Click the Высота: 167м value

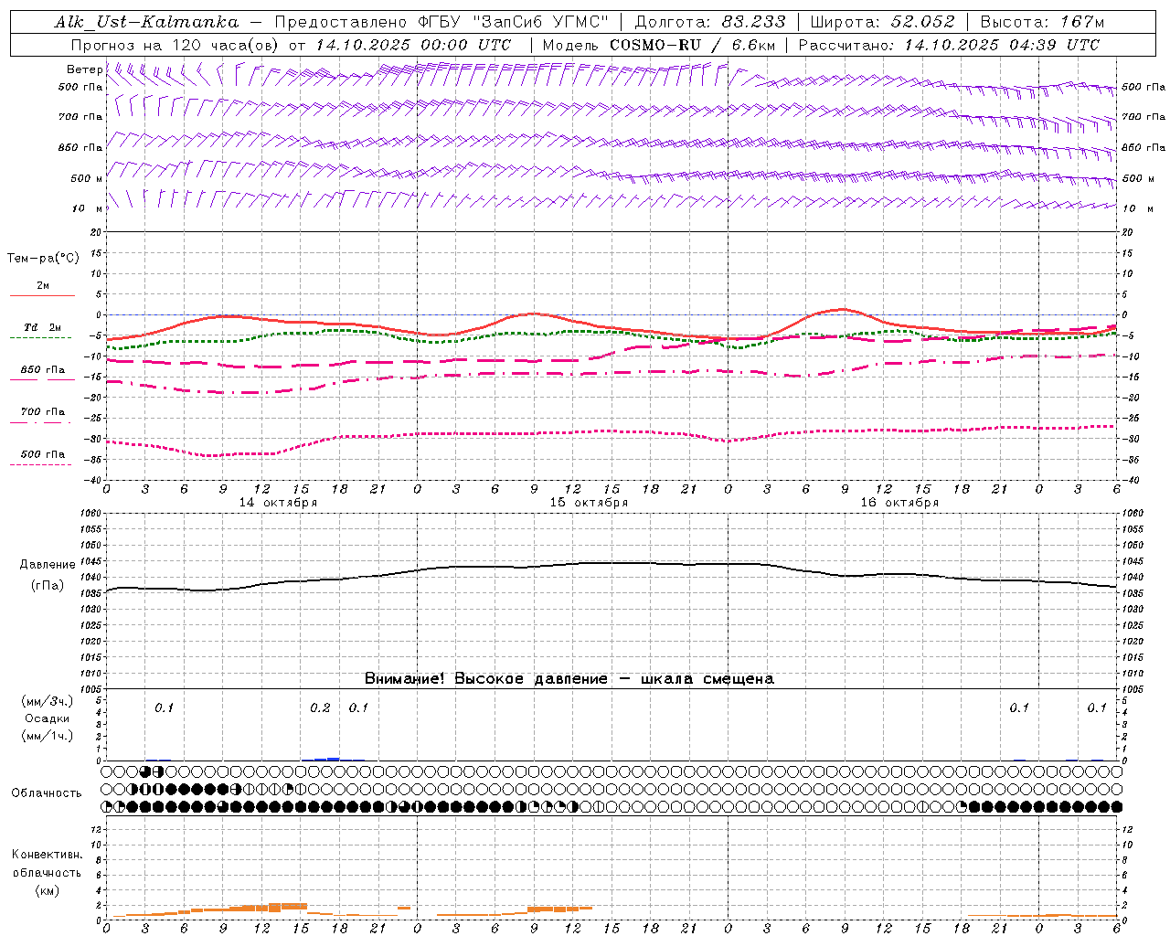[1042, 22]
